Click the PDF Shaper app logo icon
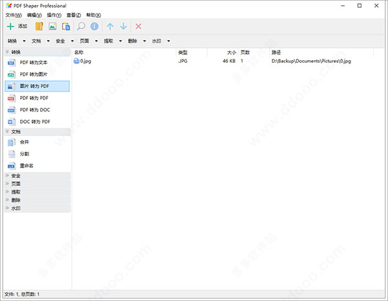The width and height of the screenshot is (388, 301). [8, 5]
